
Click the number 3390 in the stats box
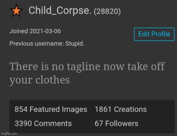pos(23,124)
